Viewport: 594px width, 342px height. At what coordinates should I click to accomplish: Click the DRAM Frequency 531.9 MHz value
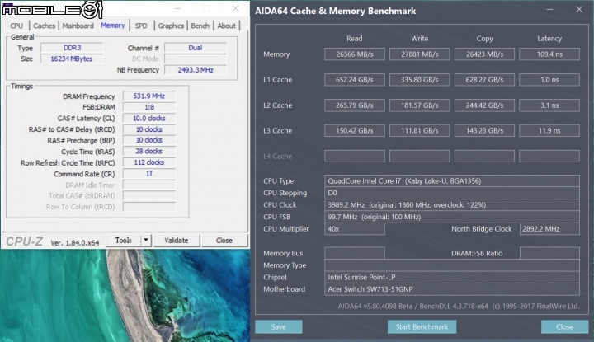[149, 96]
